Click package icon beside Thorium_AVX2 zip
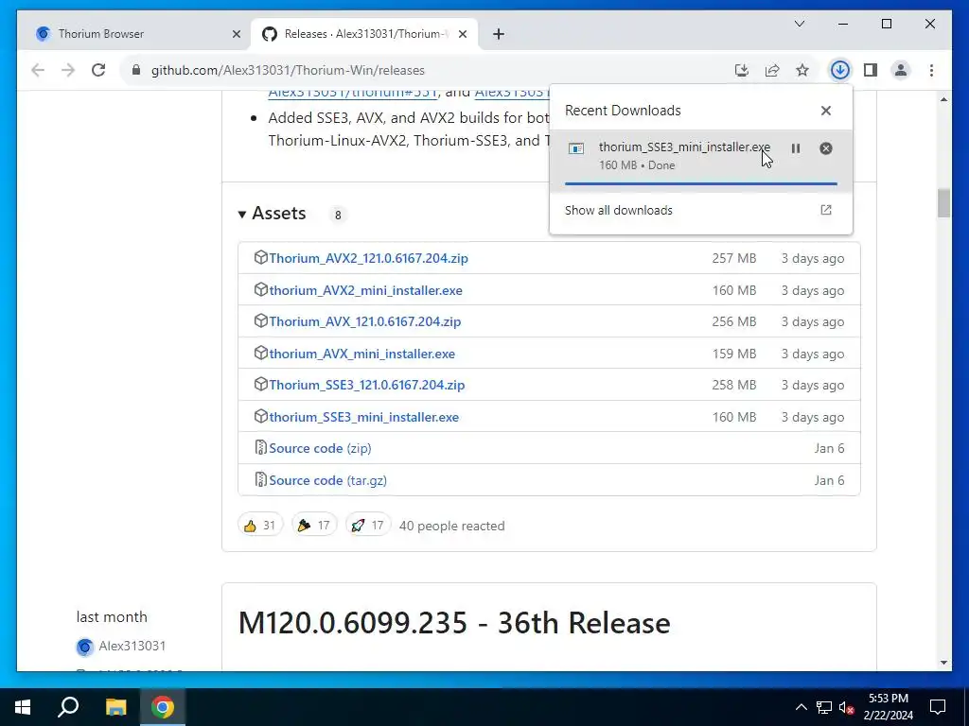 [x=261, y=257]
